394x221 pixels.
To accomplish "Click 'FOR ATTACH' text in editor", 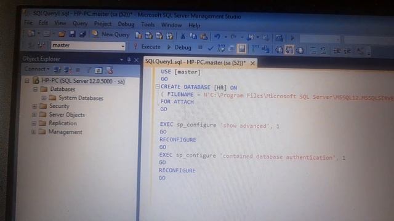I will coord(177,102).
